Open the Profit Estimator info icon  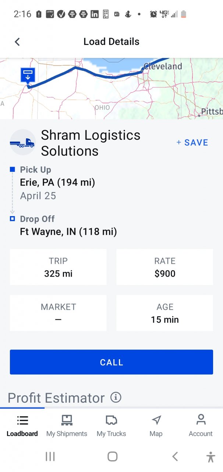point(116,397)
